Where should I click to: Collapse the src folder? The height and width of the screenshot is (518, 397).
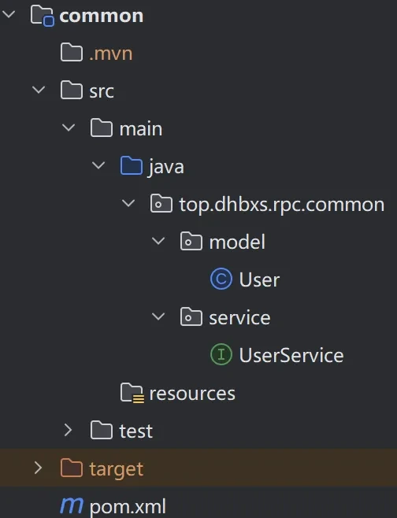pos(39,90)
